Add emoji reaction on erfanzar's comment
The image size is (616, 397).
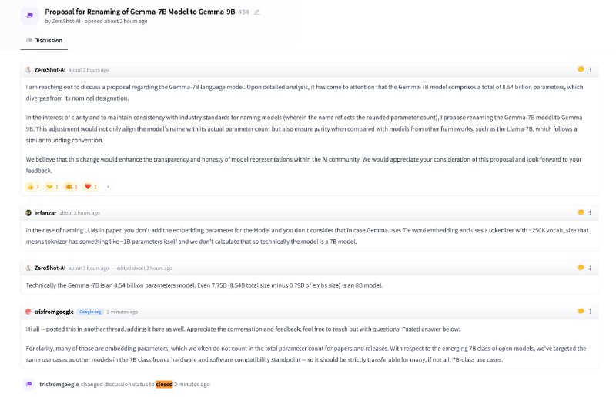coord(581,212)
